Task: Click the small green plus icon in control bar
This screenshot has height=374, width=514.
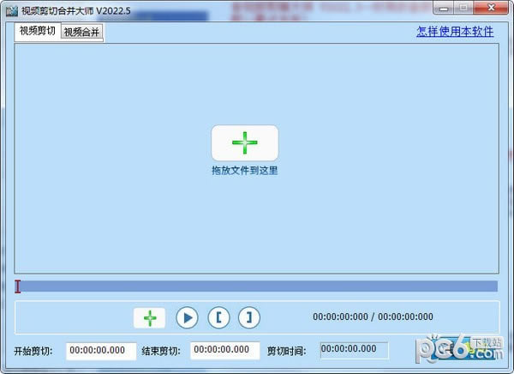Action: point(149,318)
